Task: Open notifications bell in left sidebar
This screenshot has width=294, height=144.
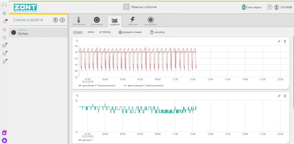Action: (4, 21)
